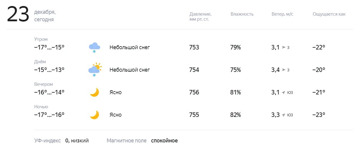Click the morning light snow cloud icon
Image resolution: width=353 pixels, height=149 pixels.
tap(94, 47)
